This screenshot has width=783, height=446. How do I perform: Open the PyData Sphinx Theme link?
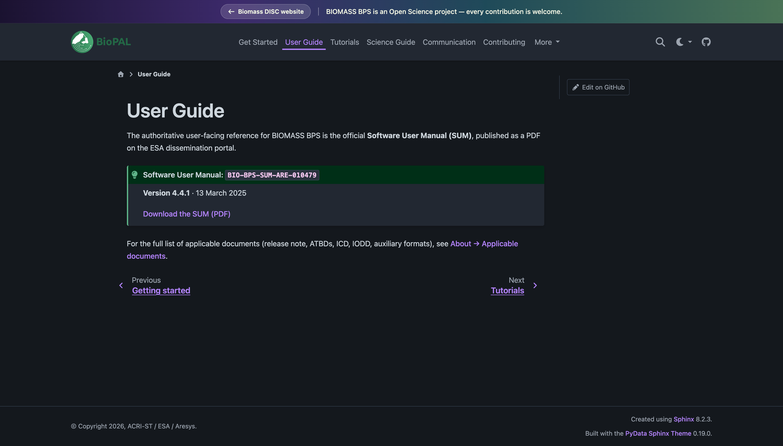point(658,433)
